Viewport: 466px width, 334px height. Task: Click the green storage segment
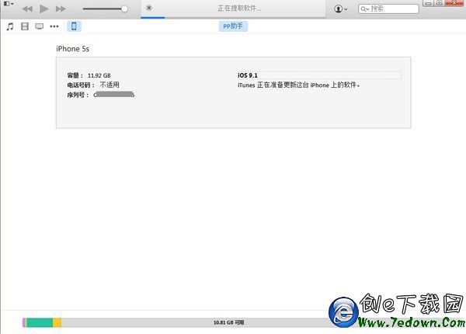tap(40, 322)
